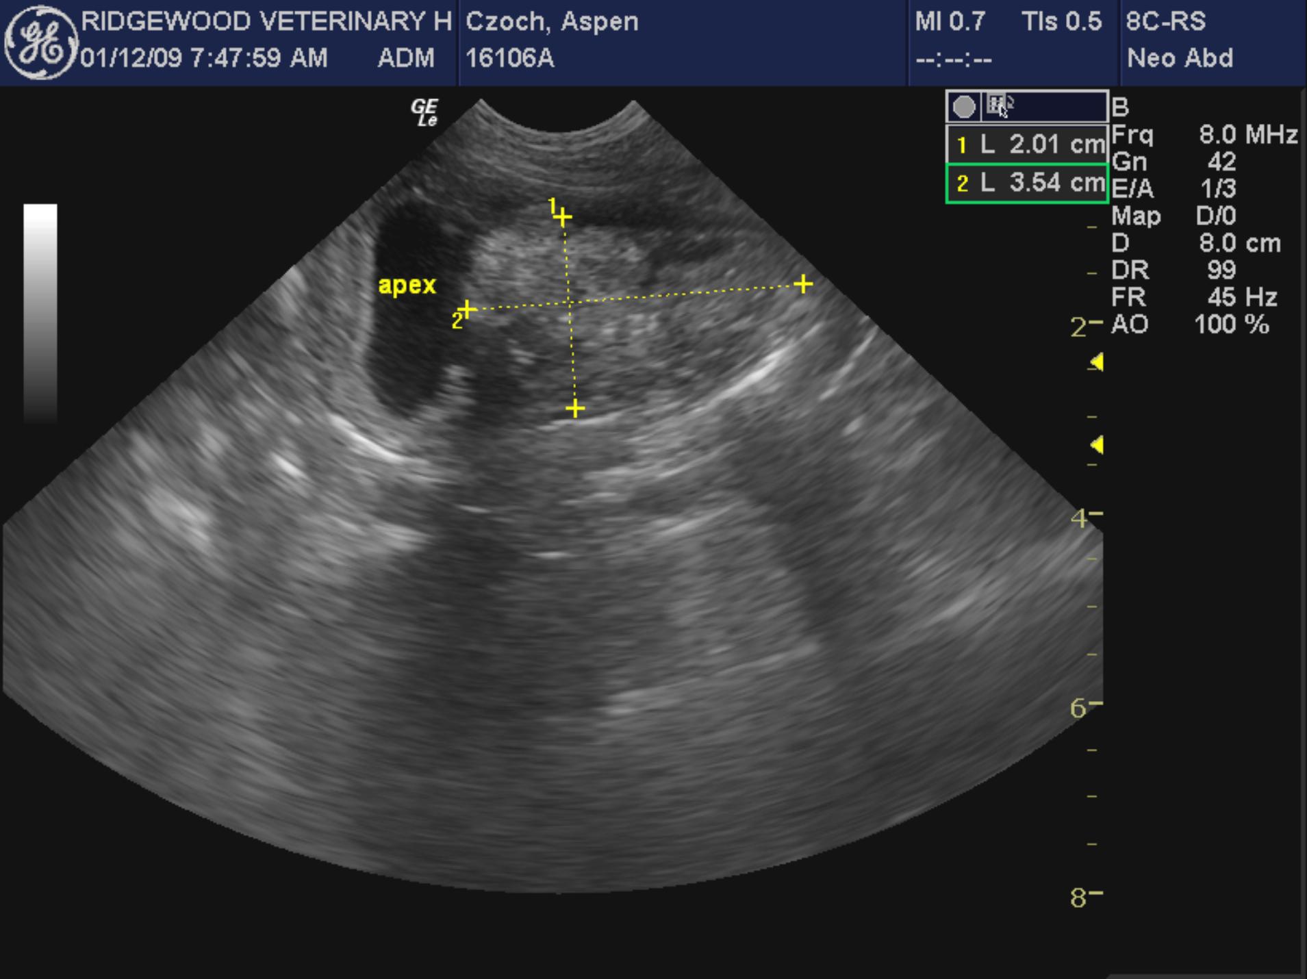Screen dimensions: 1307x979
Task: Click the gray circle icon in the results window
Action: click(x=963, y=107)
